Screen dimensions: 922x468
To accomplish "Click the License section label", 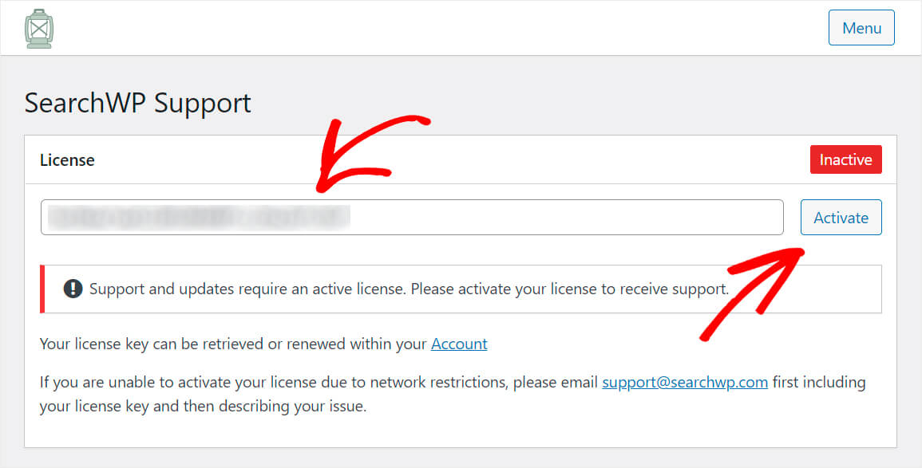I will pyautogui.click(x=67, y=159).
